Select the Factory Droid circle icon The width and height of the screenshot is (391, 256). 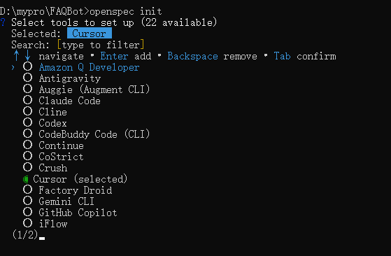pos(27,190)
